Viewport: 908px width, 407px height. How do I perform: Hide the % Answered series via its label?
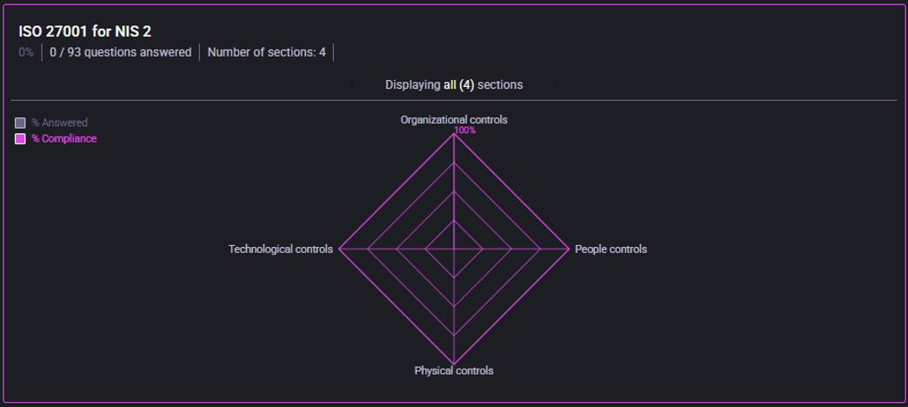[x=59, y=123]
